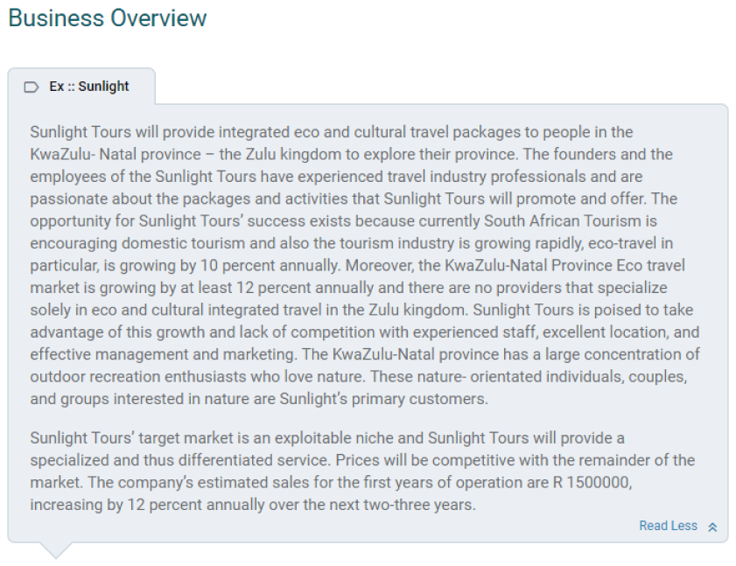Click the line starting with 'KwaZulu- Natal province'
The image size is (736, 566).
[x=351, y=154]
